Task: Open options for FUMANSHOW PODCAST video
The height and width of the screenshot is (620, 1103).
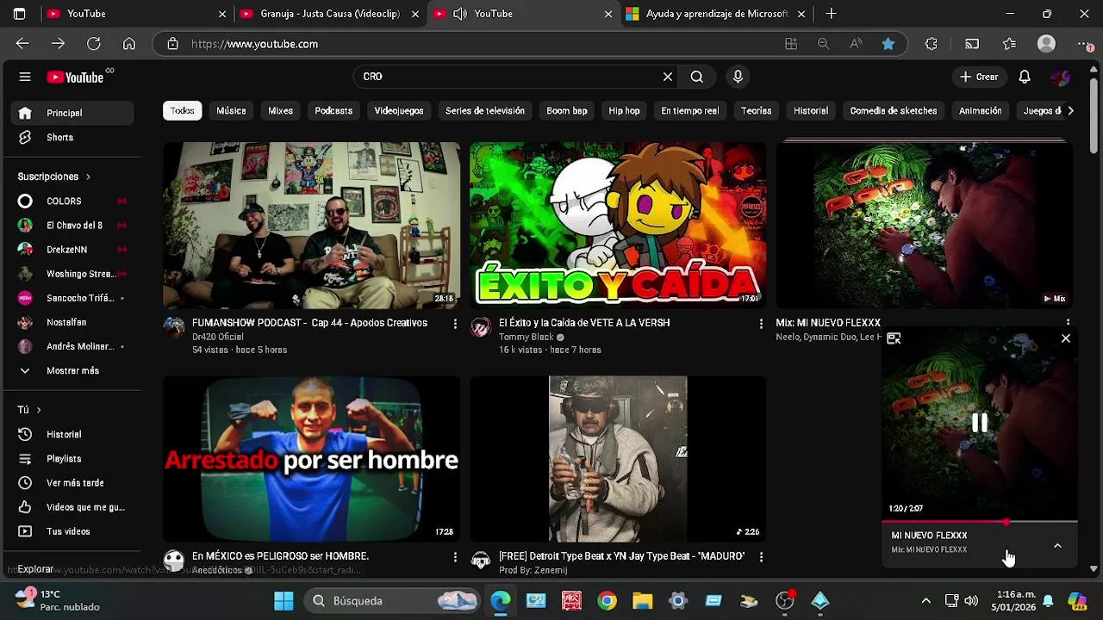Action: coord(455,324)
